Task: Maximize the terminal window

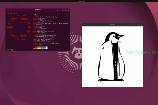Action: pos(66,10)
